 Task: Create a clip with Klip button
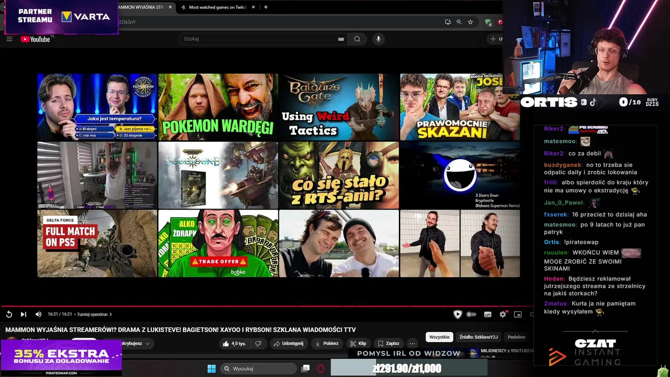pyautogui.click(x=359, y=343)
